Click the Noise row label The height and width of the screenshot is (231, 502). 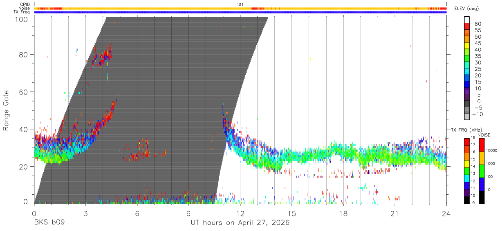(24, 8)
